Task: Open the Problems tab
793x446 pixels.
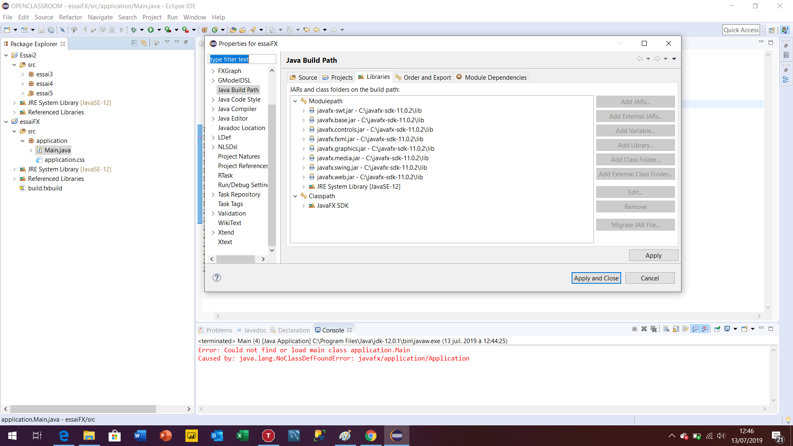Action: point(215,330)
